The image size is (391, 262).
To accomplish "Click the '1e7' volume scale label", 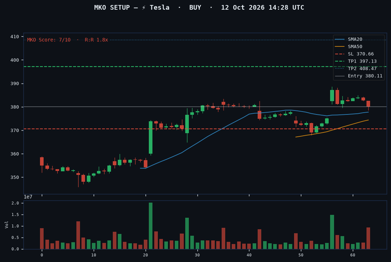I will [x=28, y=197].
